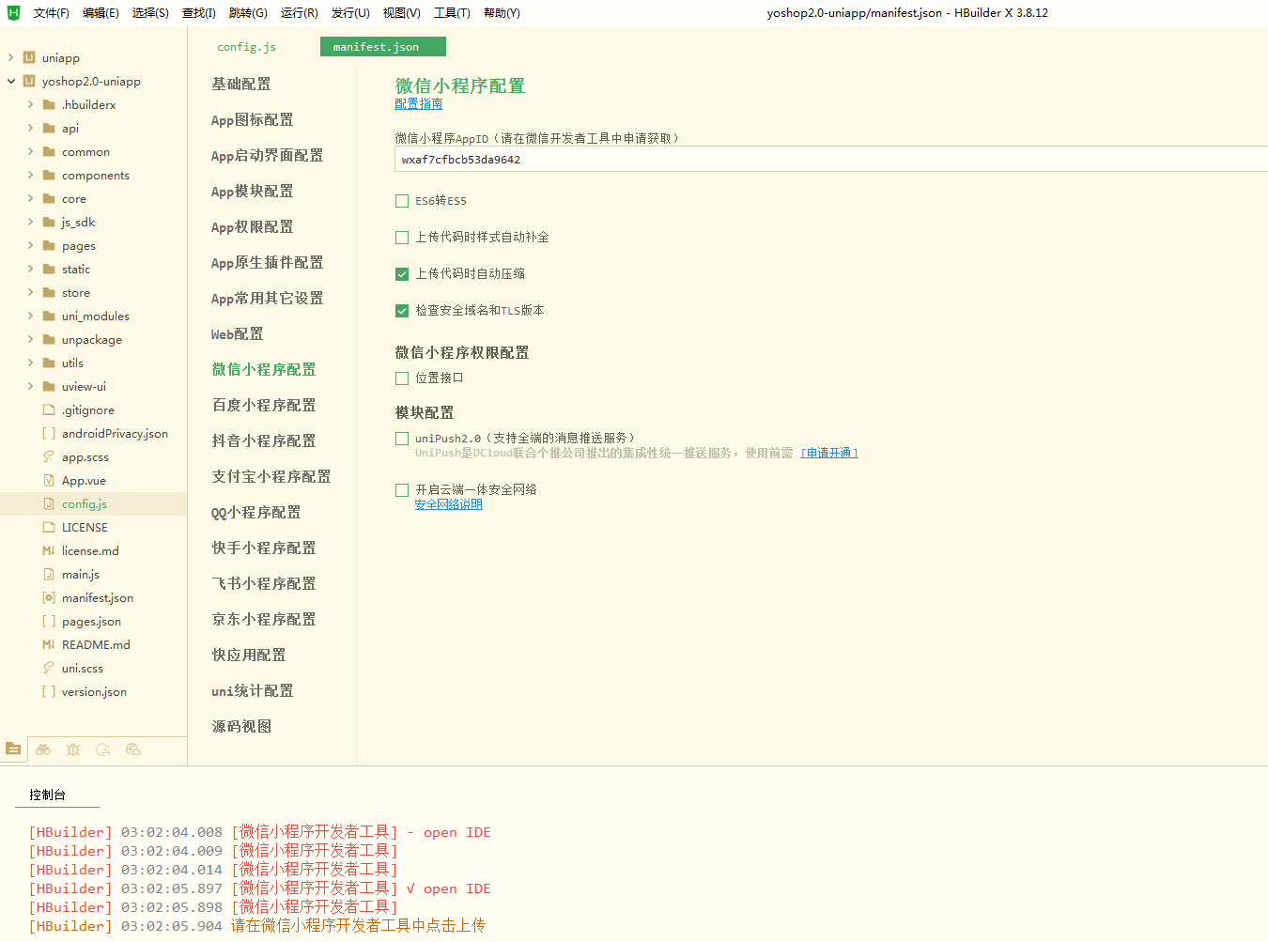Open the search binoculars icon panel
Viewport: 1268px width, 942px height.
click(43, 749)
